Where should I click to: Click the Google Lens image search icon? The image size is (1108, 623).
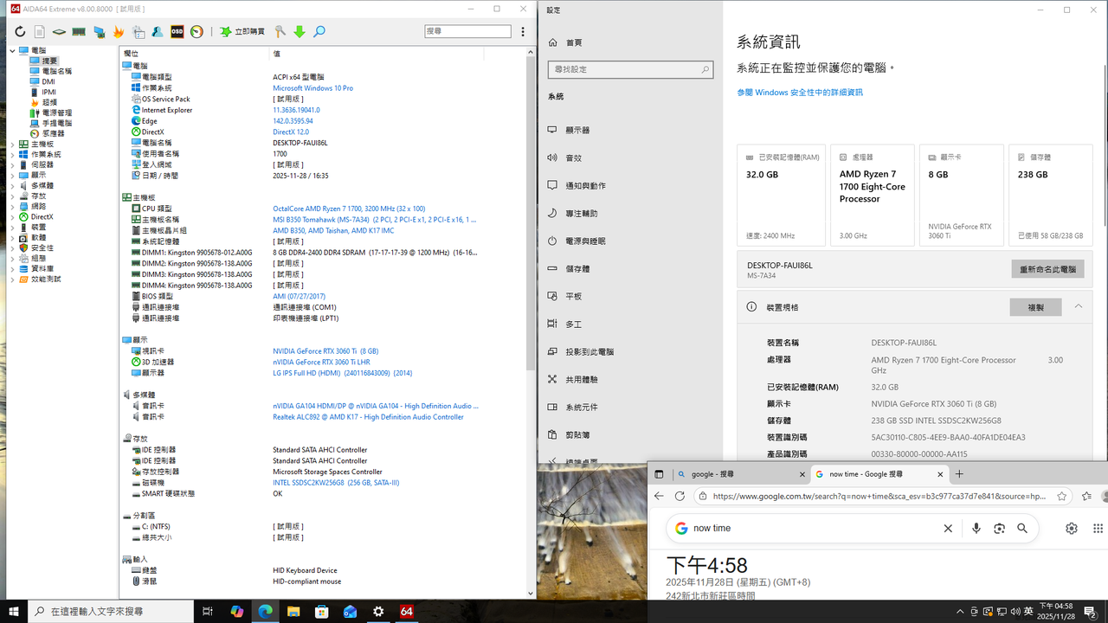(x=999, y=528)
